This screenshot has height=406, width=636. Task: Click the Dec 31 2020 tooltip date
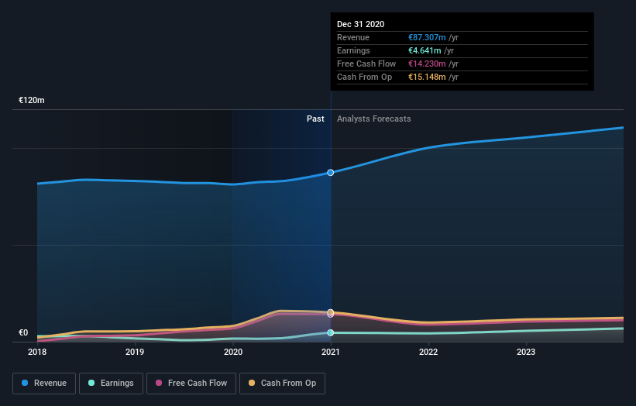[x=360, y=24]
